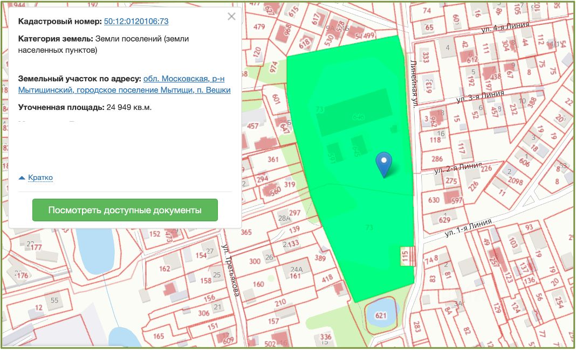This screenshot has width=576, height=350.
Task: Select parcel 210 on the map
Action: (280, 303)
